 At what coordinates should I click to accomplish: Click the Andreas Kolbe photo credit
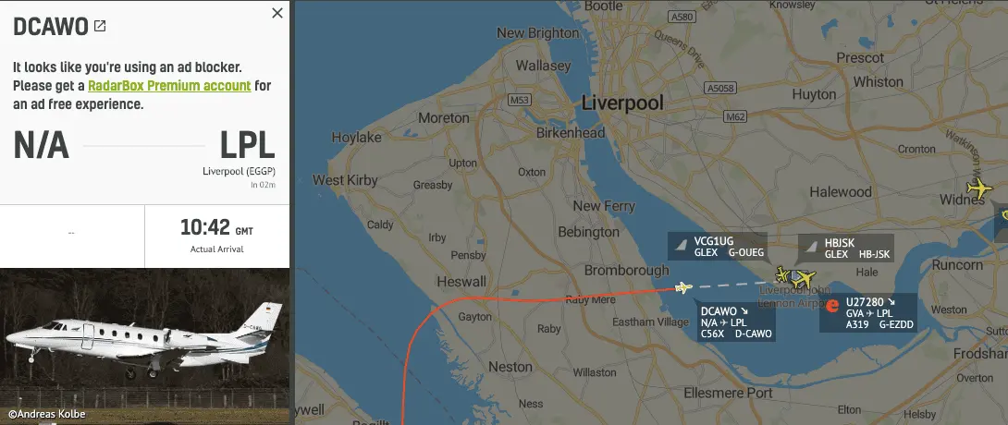click(46, 414)
